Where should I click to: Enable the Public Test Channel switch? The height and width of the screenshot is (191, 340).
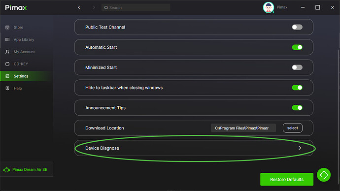(297, 27)
